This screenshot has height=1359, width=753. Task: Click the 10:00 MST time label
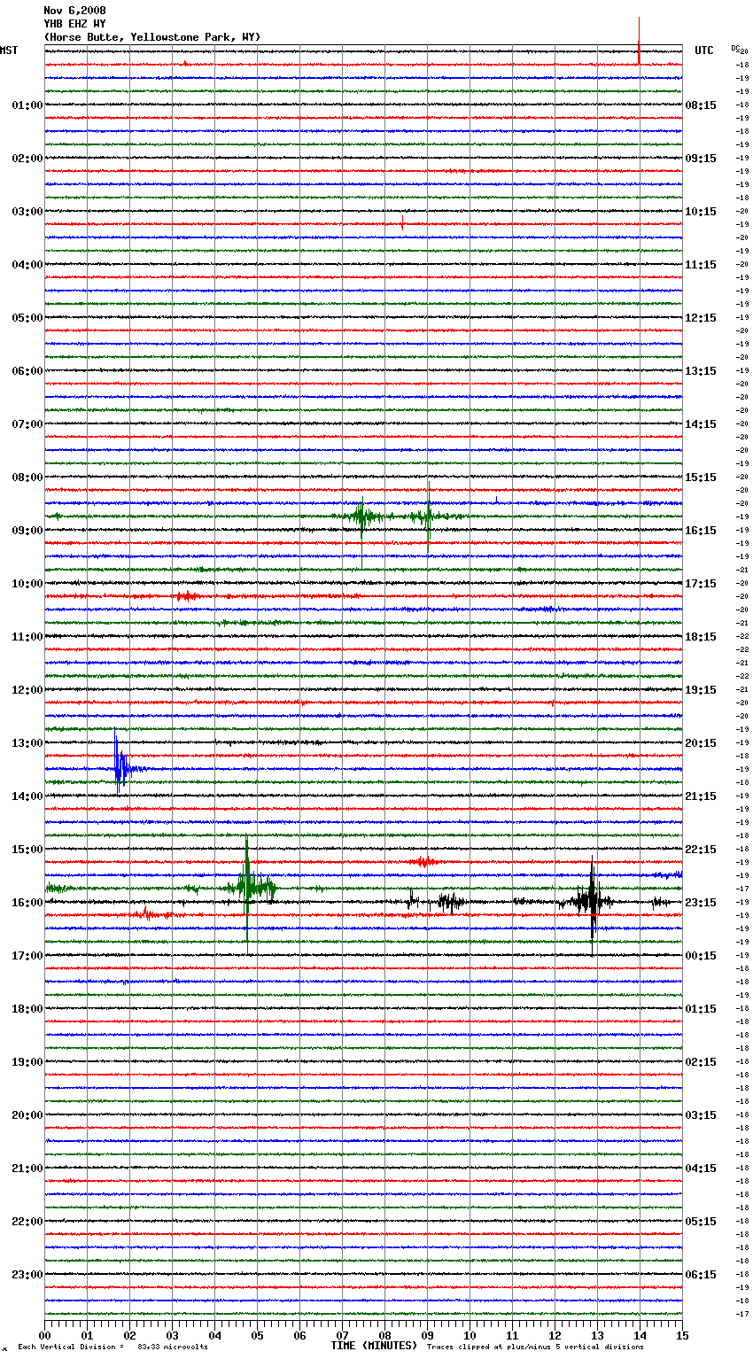pyautogui.click(x=27, y=584)
